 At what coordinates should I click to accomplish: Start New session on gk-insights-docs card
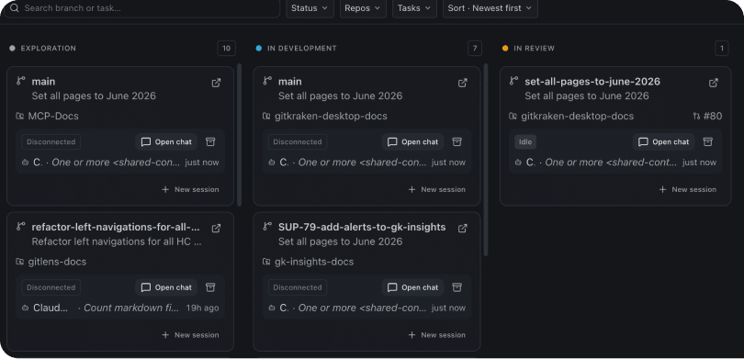pos(437,335)
